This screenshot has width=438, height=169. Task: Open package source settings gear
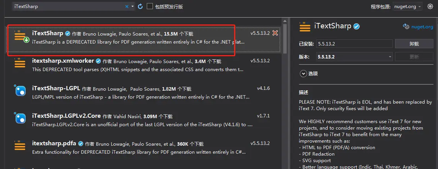pyautogui.click(x=430, y=6)
